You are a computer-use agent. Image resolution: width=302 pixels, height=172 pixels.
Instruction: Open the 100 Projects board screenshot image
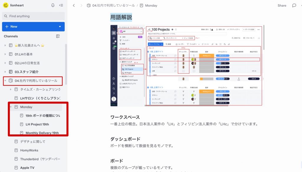[x=187, y=66]
